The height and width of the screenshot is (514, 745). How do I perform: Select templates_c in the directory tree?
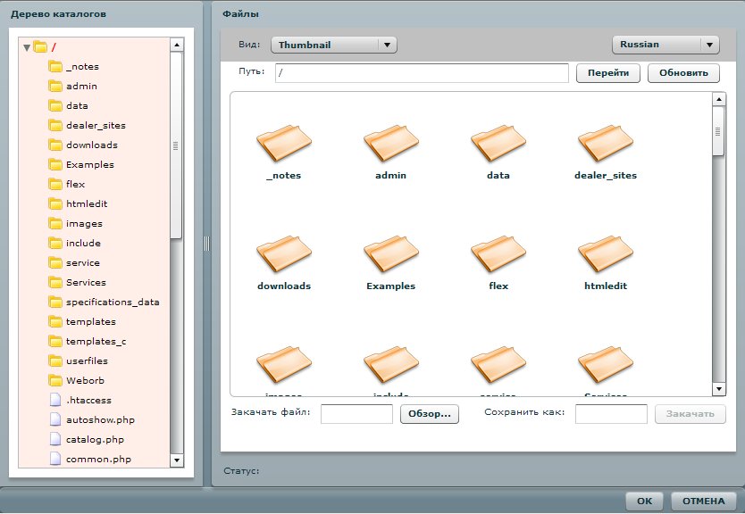(x=96, y=341)
